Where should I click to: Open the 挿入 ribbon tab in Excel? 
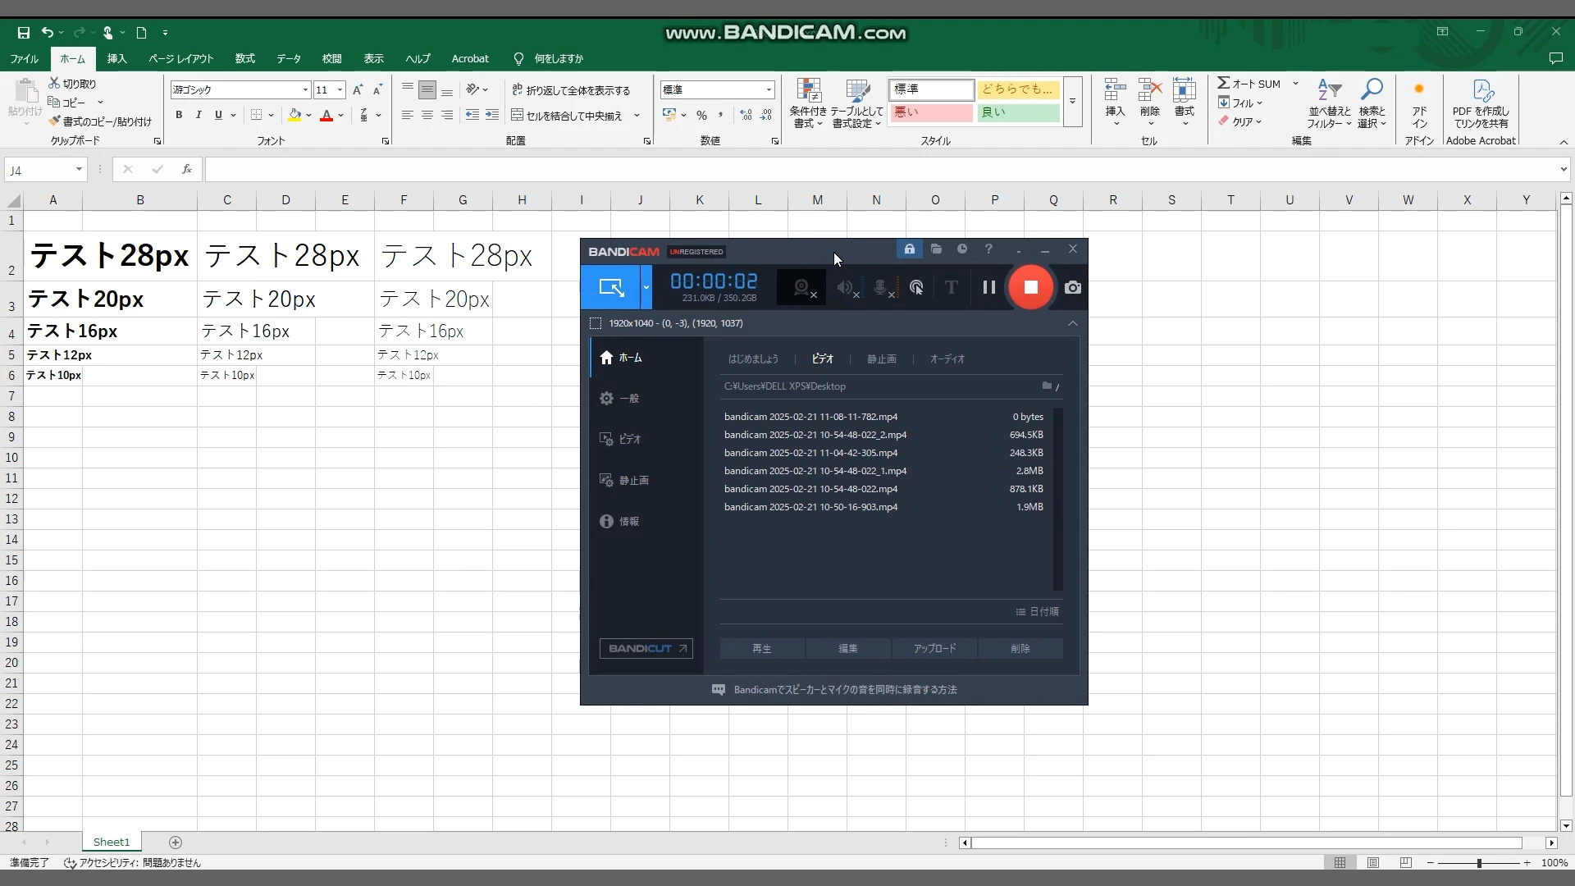[x=116, y=58]
